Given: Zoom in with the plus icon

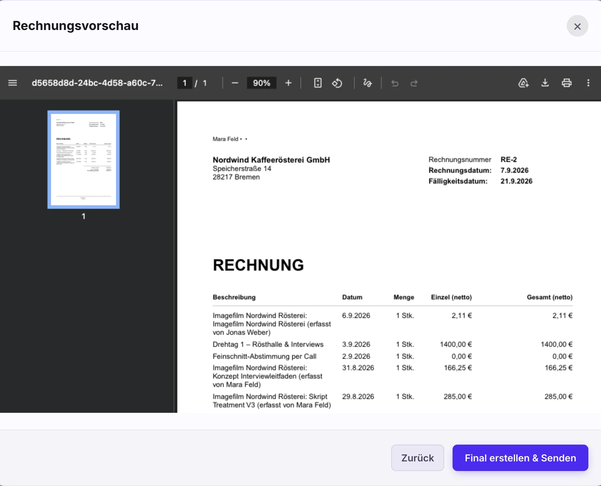Looking at the screenshot, I should [288, 83].
